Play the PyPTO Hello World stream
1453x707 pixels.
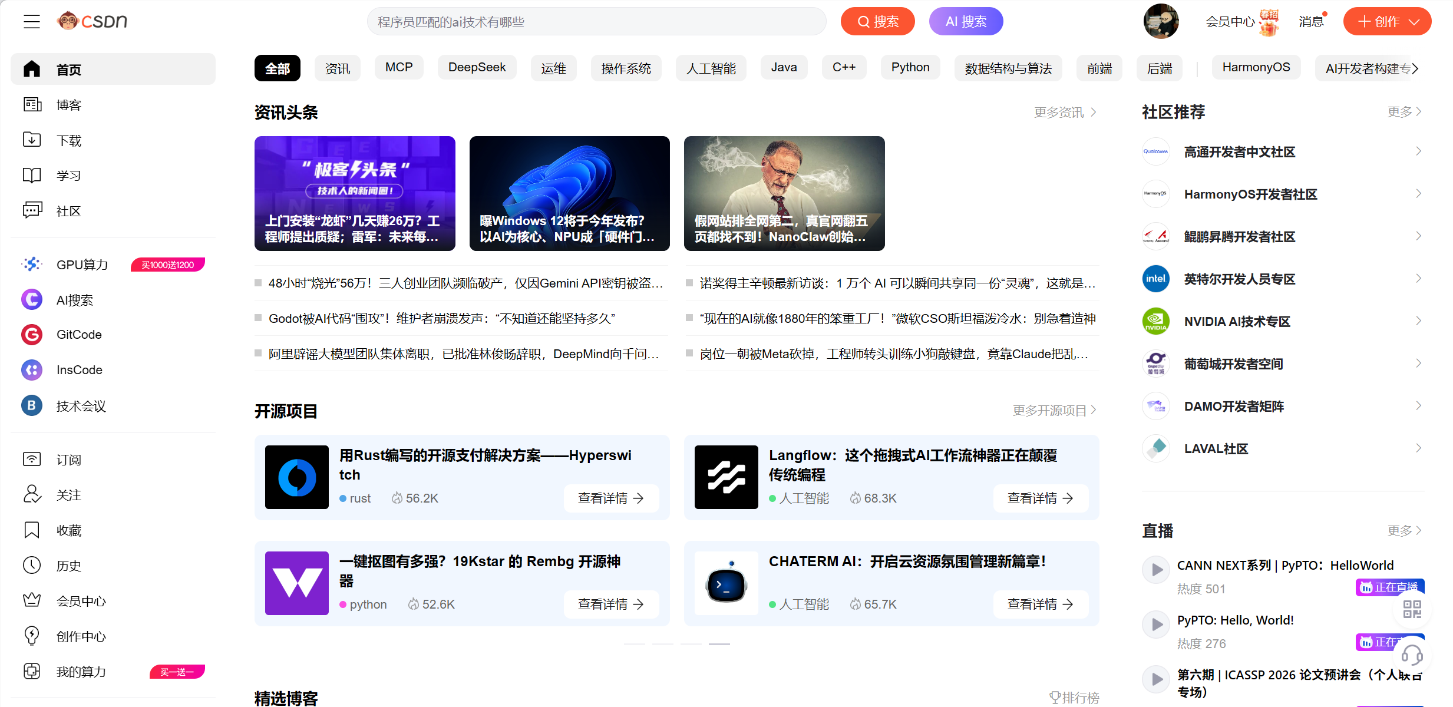(1157, 625)
